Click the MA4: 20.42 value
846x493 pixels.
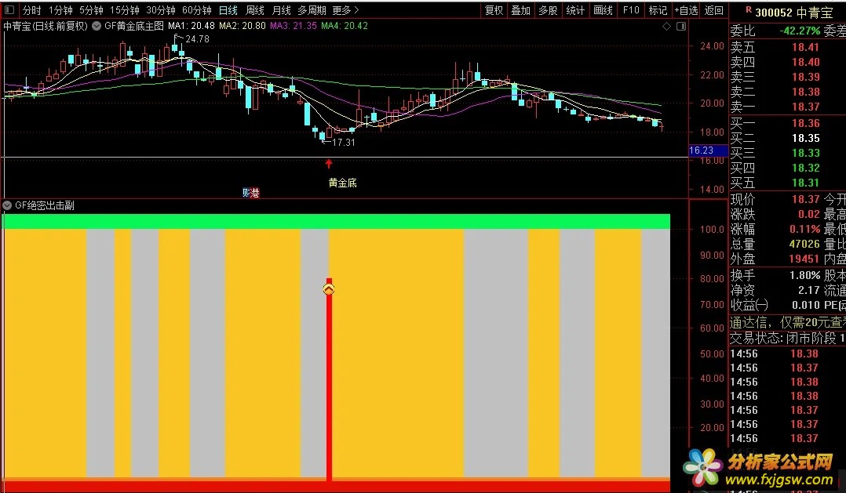click(345, 26)
